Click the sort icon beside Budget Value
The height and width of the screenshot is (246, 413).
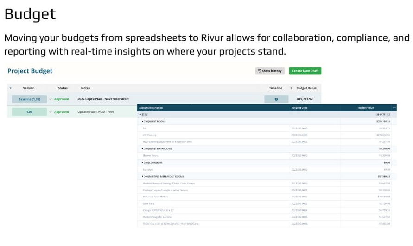point(292,88)
